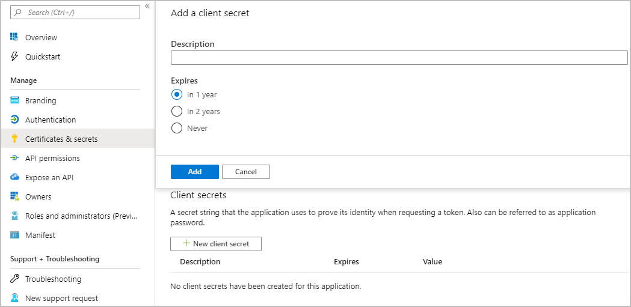Screen dimensions: 631x307
Task: Select the In 1 year radio button
Action: click(177, 94)
